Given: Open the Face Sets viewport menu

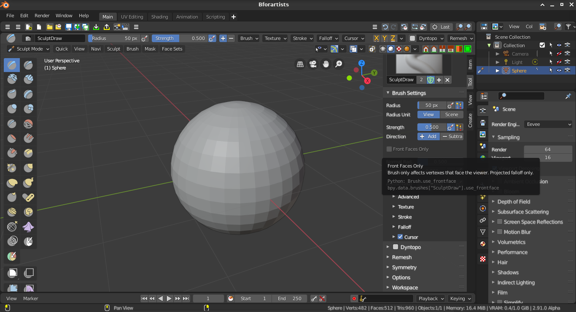Looking at the screenshot, I should pyautogui.click(x=172, y=49).
